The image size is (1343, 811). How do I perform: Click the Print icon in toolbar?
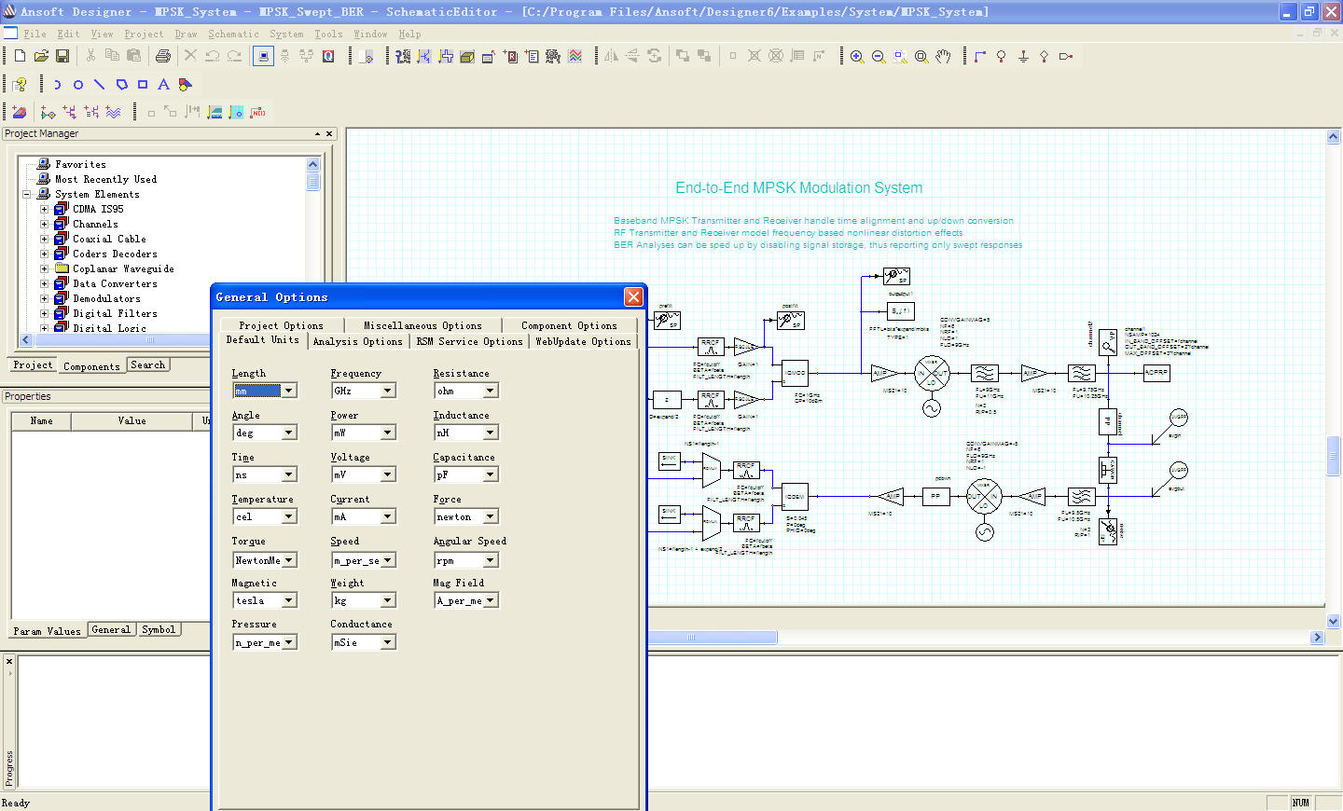click(163, 56)
